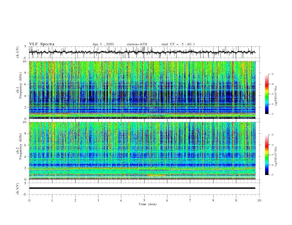Click the "ch.3(V)" waveform axis label
292x225 pixels.
[x=18, y=189]
